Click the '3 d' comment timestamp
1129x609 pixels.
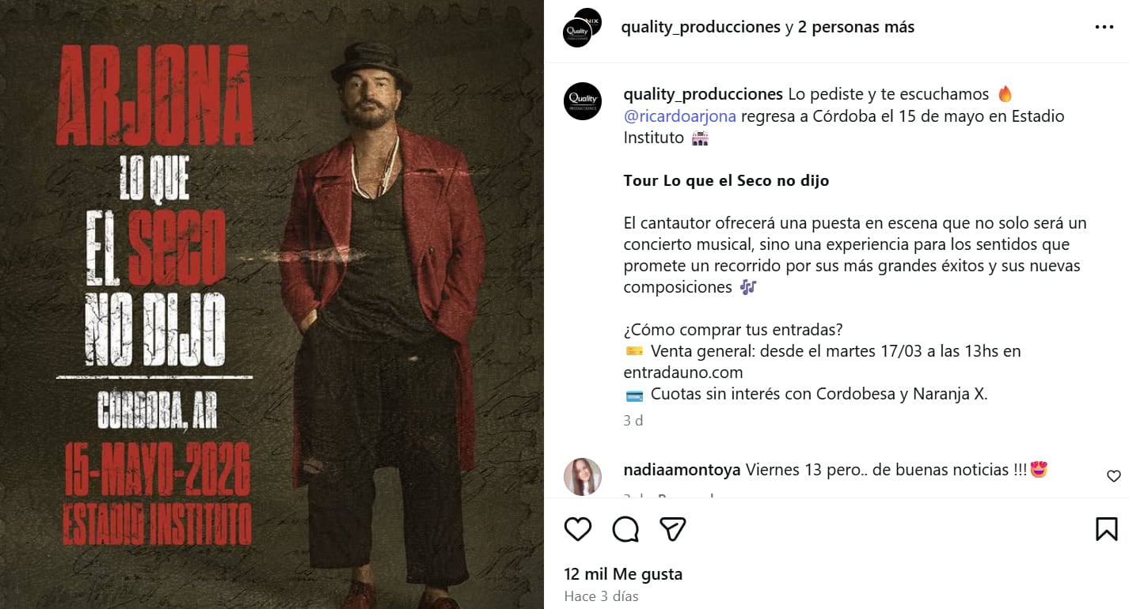pyautogui.click(x=633, y=420)
